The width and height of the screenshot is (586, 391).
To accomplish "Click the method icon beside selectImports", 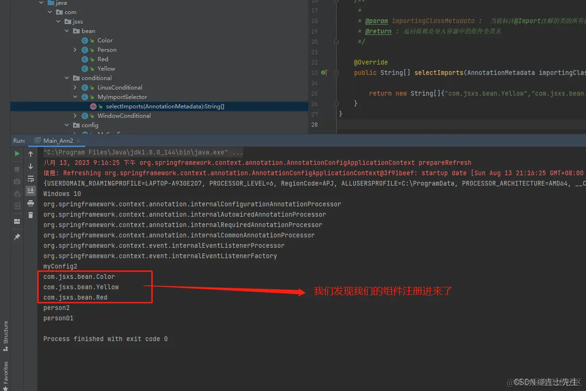I will (93, 106).
